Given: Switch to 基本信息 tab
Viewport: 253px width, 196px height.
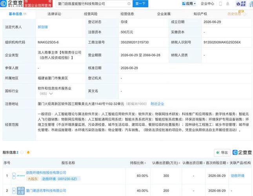Looking at the screenshot, I should (x=17, y=14).
